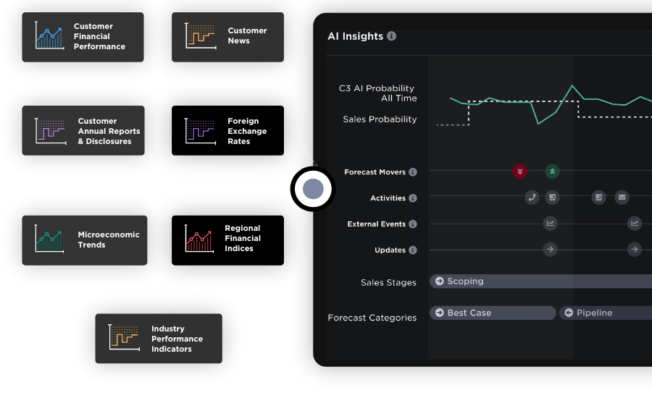Screen dimensions: 652x398
Task: Select the Industry Performance Indicators icon
Action: tap(124, 337)
